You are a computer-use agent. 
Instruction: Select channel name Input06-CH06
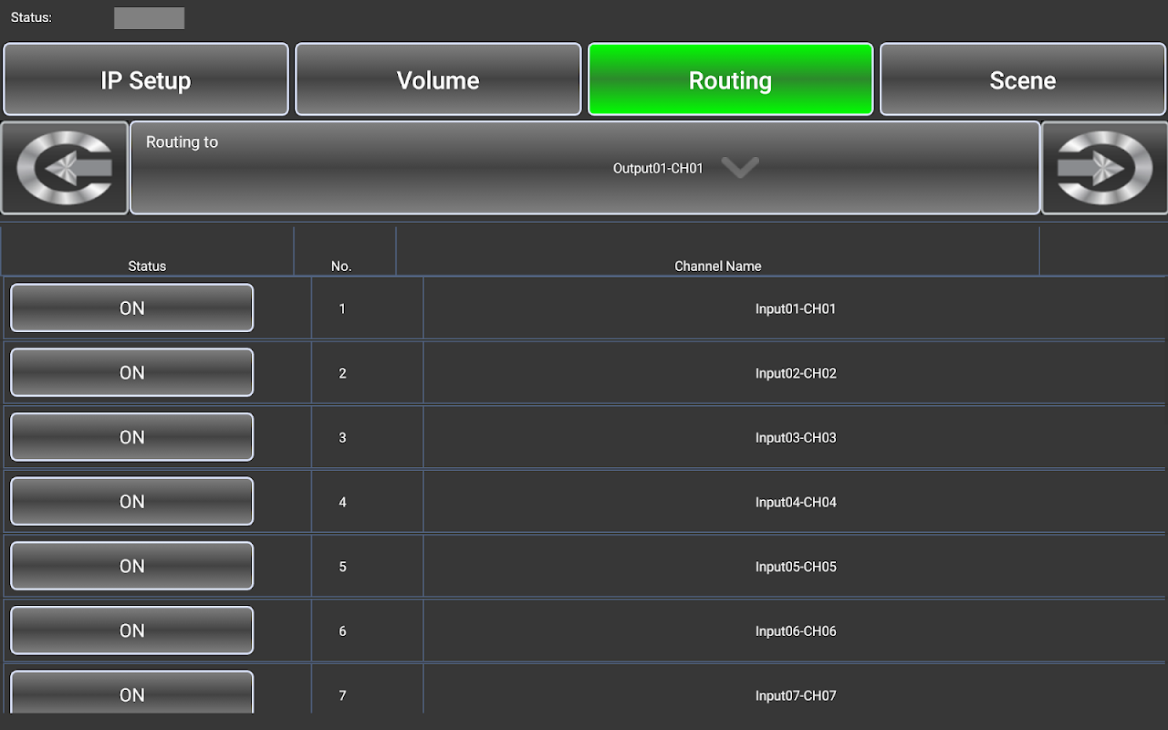pos(796,631)
